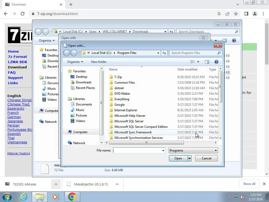Refresh the Program Files location
The width and height of the screenshot is (269, 202).
164,53
